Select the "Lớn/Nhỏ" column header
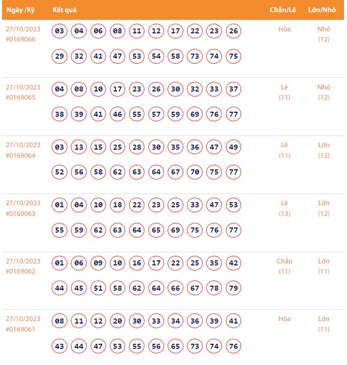 coord(322,10)
